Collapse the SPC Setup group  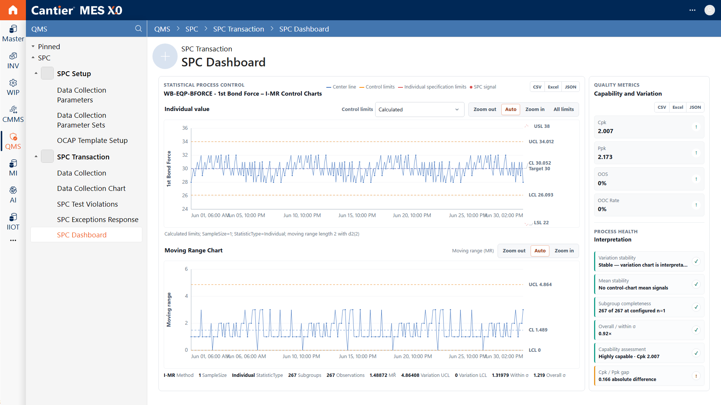point(36,73)
